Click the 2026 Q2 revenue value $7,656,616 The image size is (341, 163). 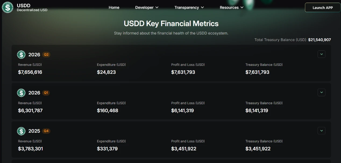[30, 72]
